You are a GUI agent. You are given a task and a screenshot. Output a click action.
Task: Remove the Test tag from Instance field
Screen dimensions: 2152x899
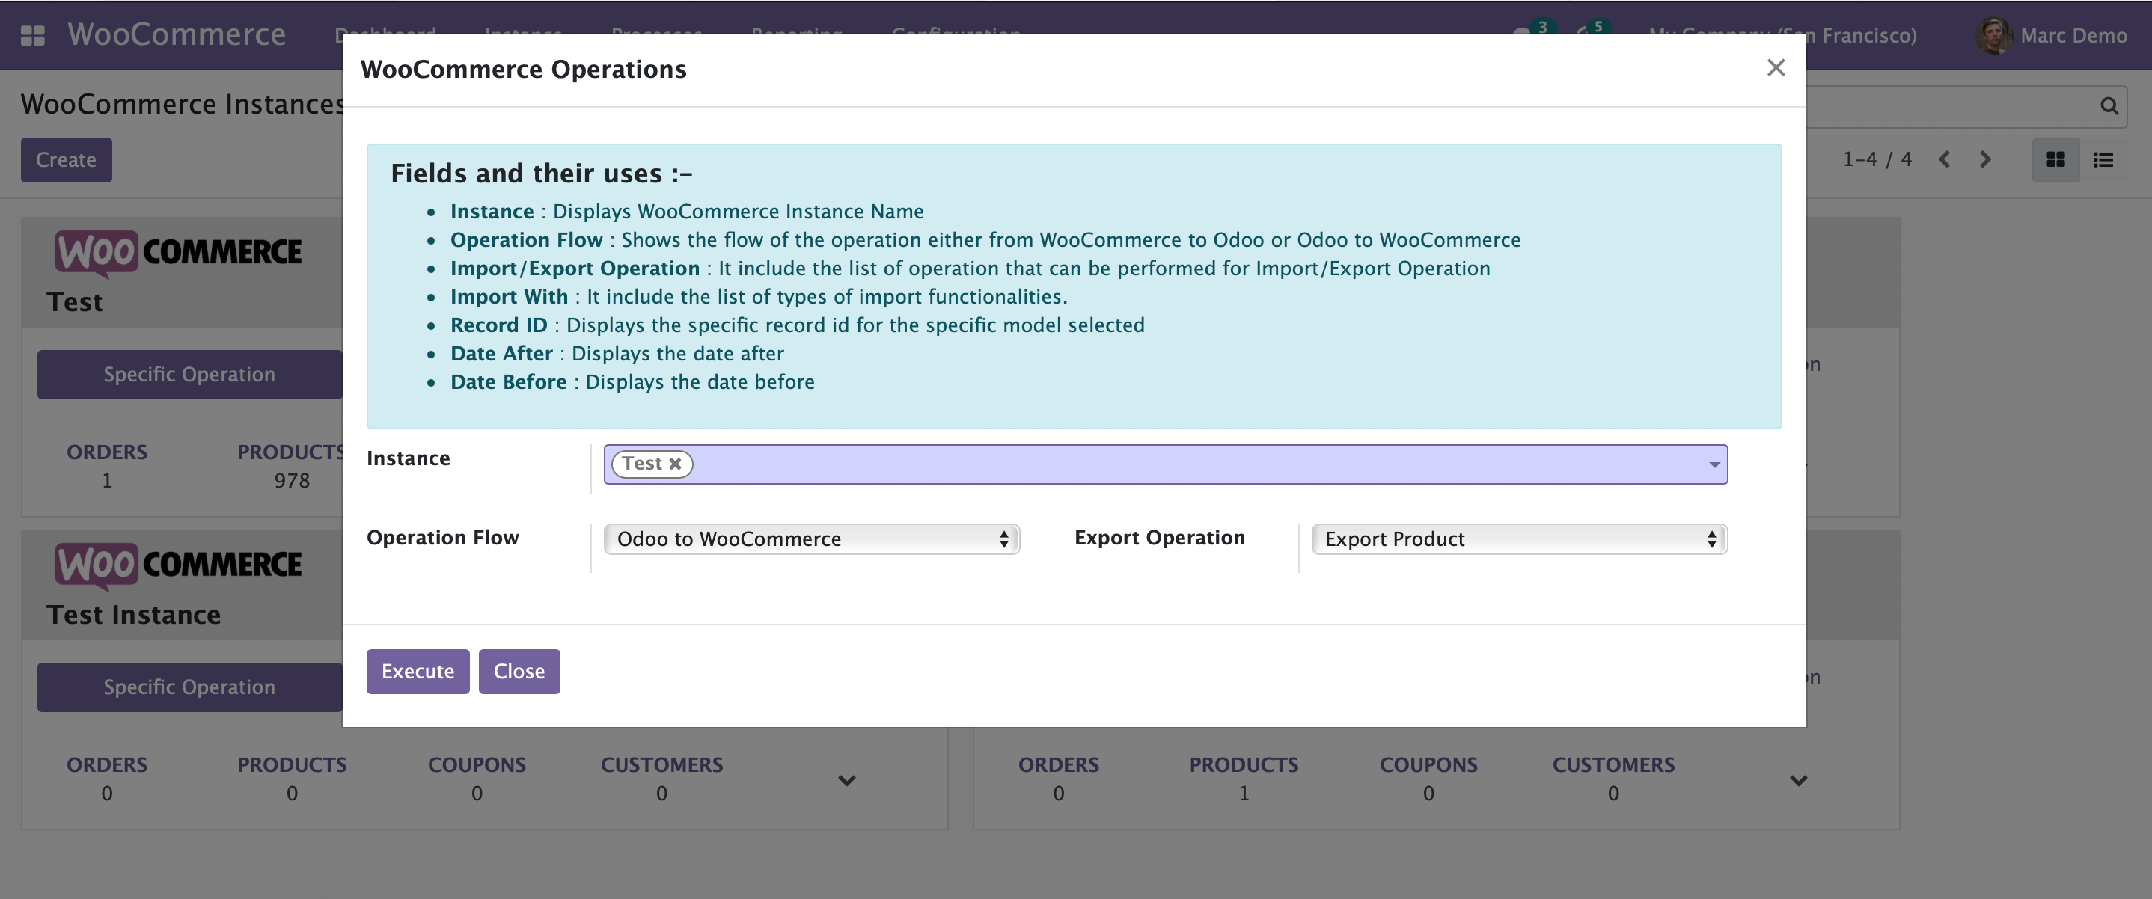click(x=675, y=463)
